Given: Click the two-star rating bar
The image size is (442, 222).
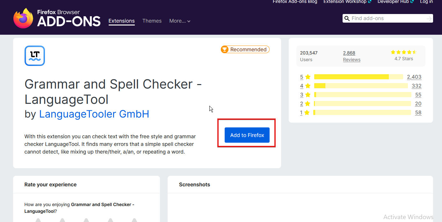Looking at the screenshot, I should pos(362,104).
